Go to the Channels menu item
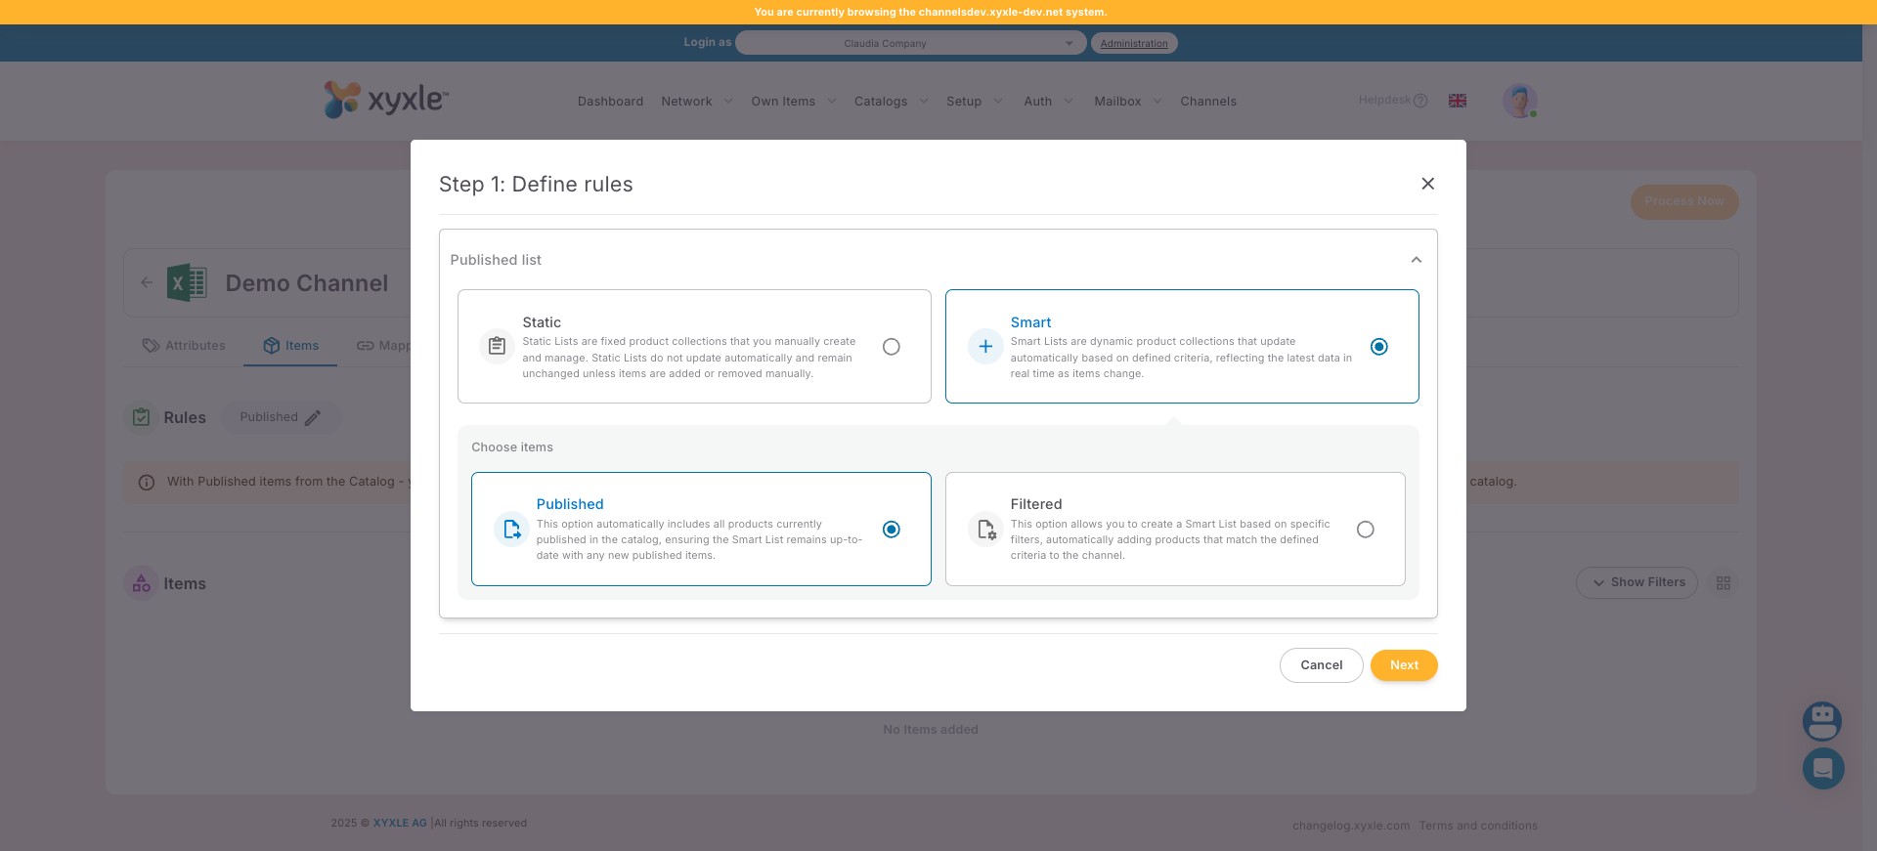The height and width of the screenshot is (851, 1877). 1208,102
